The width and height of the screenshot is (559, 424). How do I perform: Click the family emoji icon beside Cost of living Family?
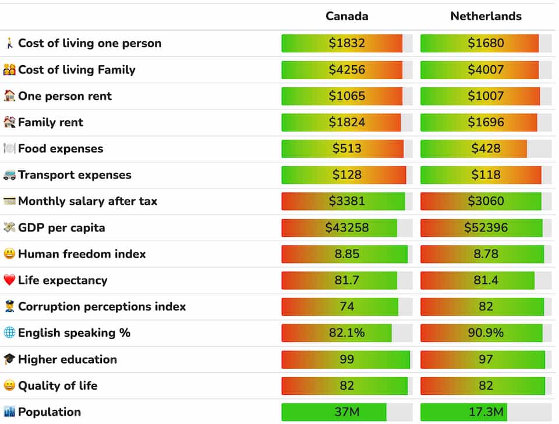[9, 70]
